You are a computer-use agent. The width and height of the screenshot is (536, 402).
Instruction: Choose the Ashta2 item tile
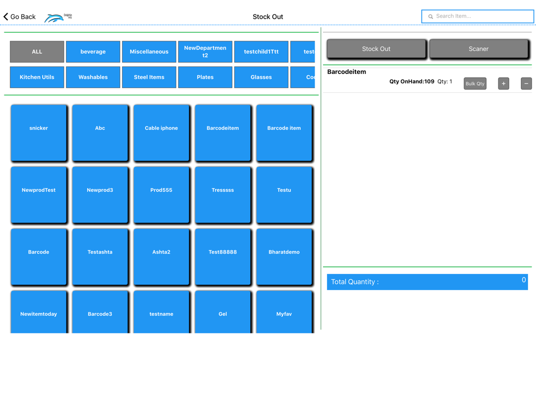[161, 256]
